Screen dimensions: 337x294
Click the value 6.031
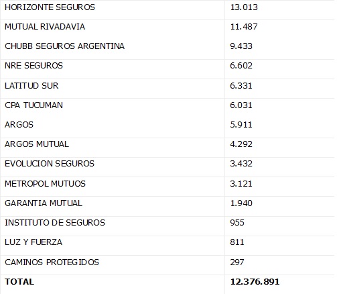point(241,105)
